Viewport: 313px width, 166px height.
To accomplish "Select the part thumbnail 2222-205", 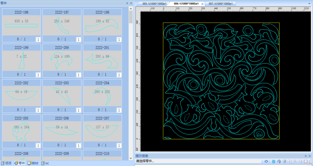I will 22,131.
